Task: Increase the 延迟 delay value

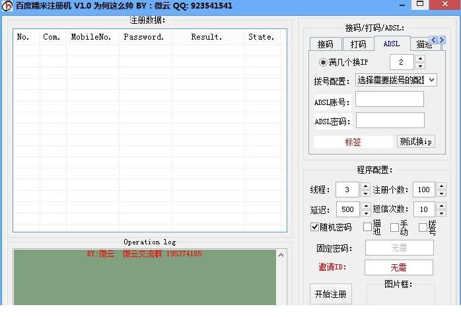Action: pos(366,205)
